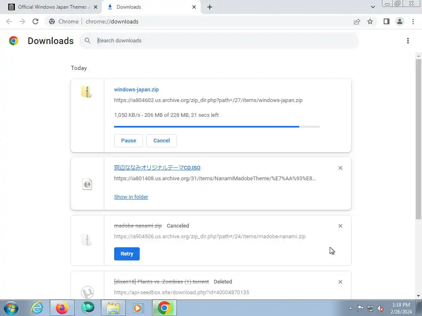Viewport: 422px width, 316px height.
Task: Show hidden tray icons arrow
Action: coord(350,308)
